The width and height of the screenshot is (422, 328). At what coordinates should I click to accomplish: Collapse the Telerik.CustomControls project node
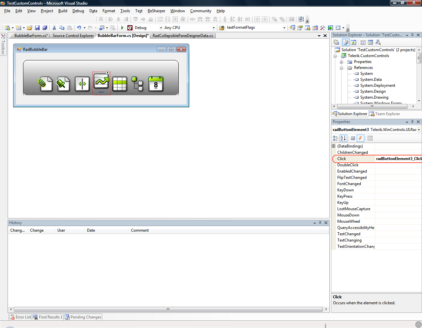coord(335,56)
